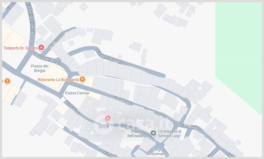The height and width of the screenshot is (159, 264).
Task: Click the Tedeschi Dr. Sandro medical pin
Action: (x=41, y=48)
